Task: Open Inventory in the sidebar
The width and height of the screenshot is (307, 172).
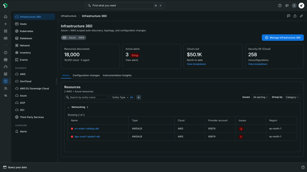Action: pos(34,53)
